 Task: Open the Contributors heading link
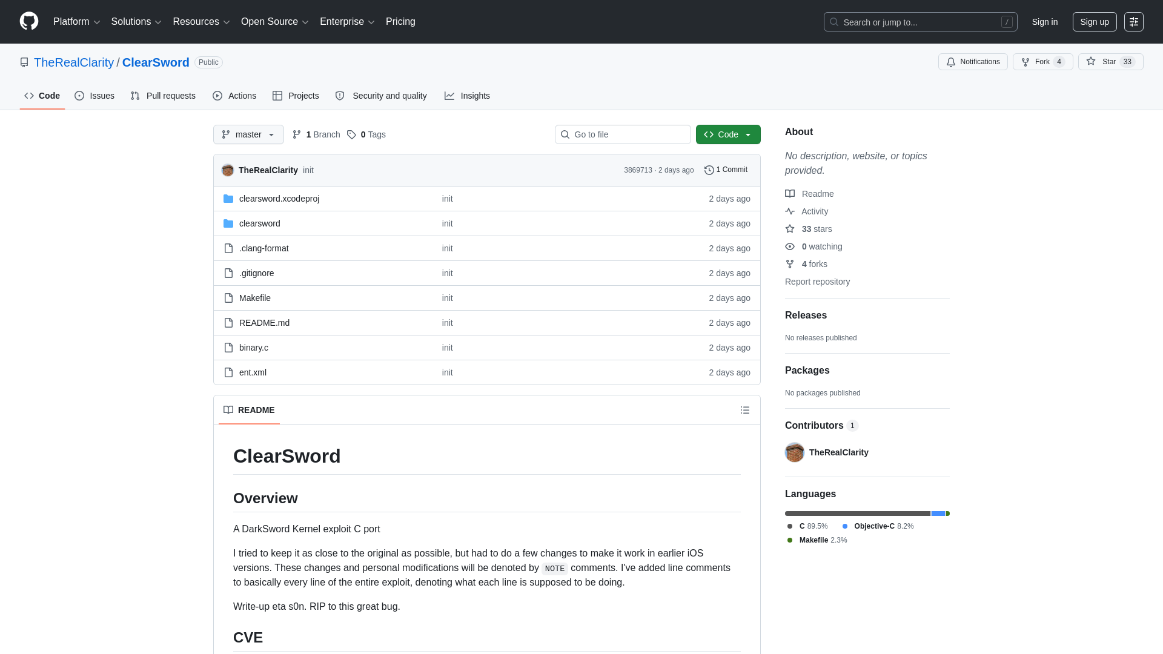(x=821, y=426)
